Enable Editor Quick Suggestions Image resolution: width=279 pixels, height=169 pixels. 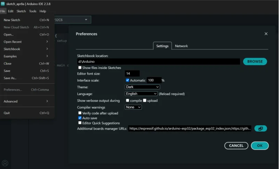tap(80, 123)
